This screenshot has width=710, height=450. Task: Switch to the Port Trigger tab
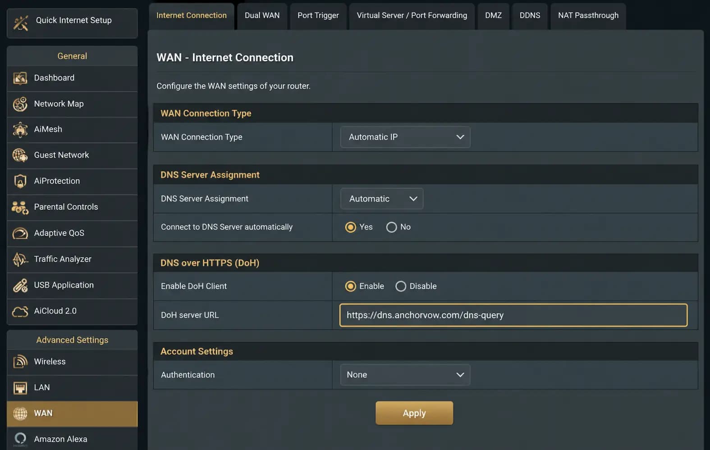point(318,16)
